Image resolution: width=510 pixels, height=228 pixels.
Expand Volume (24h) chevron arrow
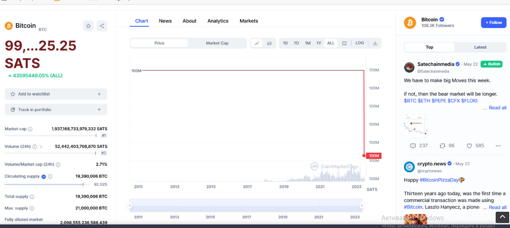click(41, 147)
